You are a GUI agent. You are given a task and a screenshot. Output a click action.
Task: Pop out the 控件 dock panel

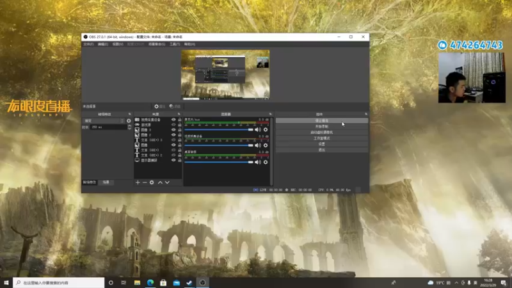click(366, 114)
